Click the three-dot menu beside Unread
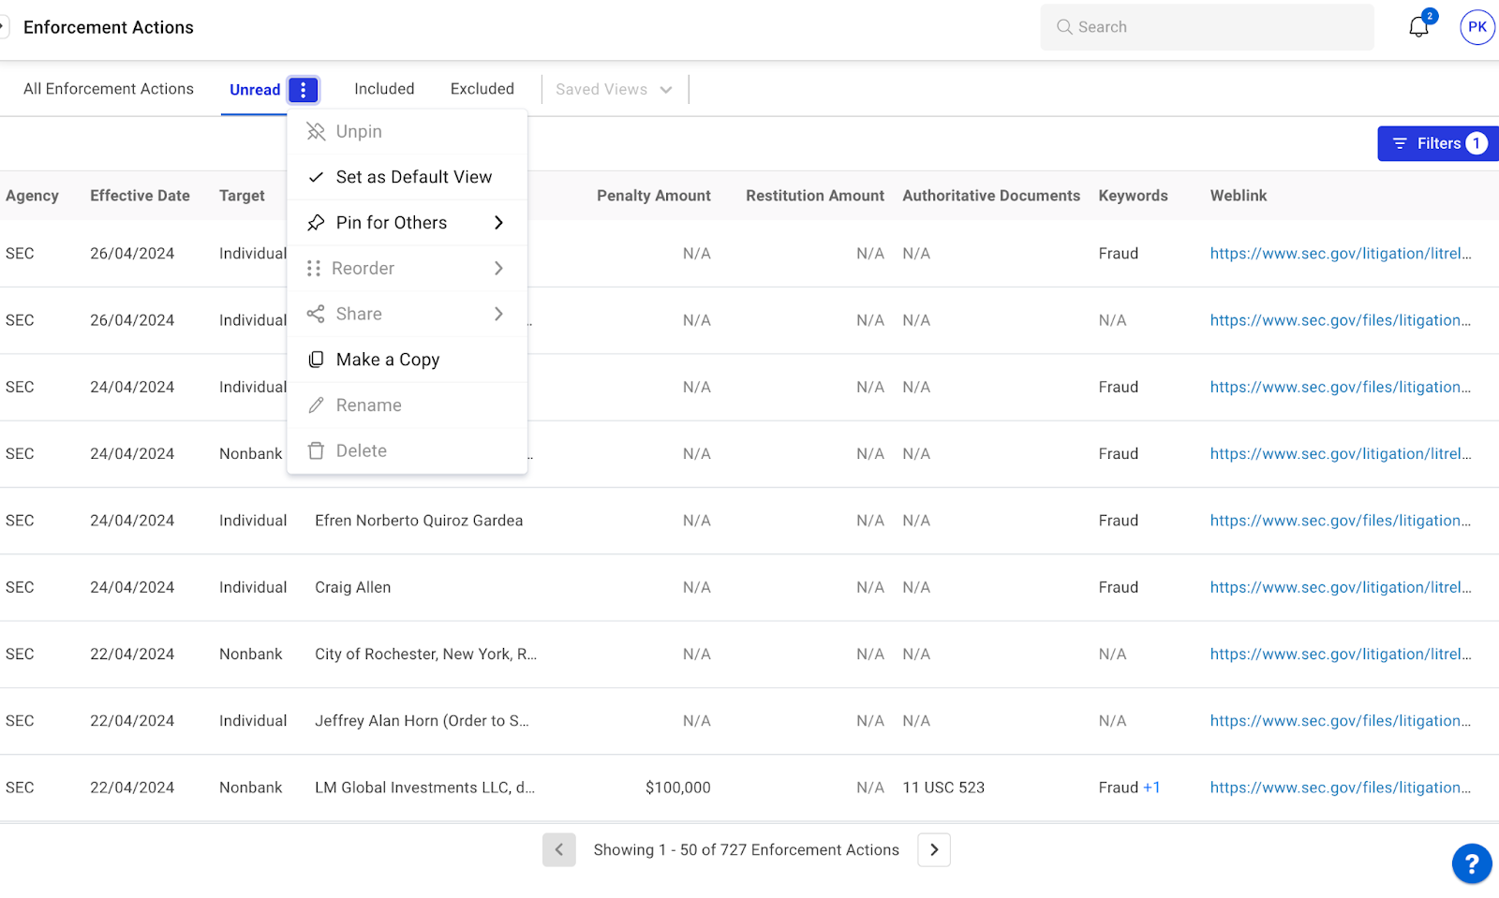This screenshot has height=898, width=1499. [303, 90]
